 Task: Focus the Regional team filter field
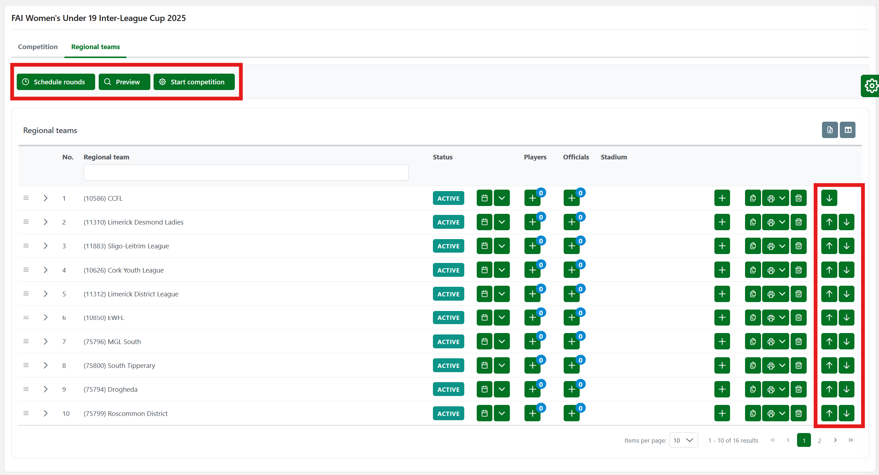tap(246, 173)
